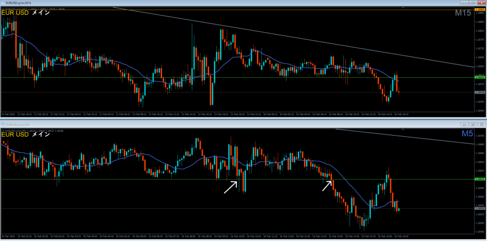
Task: Click the 1.18565 price axis label
Action: pyautogui.click(x=480, y=197)
